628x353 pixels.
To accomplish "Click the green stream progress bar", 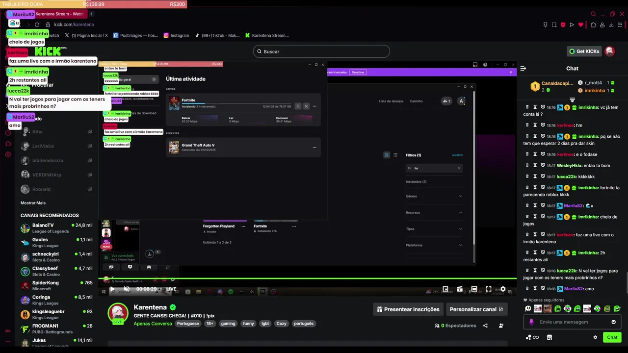I will (308, 279).
